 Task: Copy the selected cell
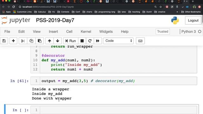click(x=31, y=41)
